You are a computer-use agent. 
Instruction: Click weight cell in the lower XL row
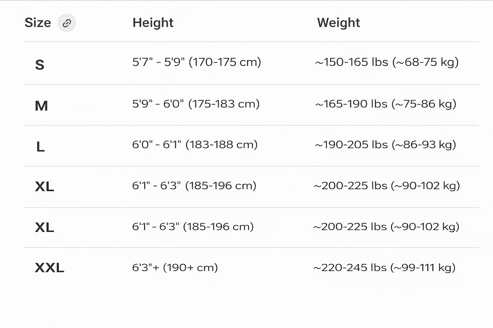point(386,227)
